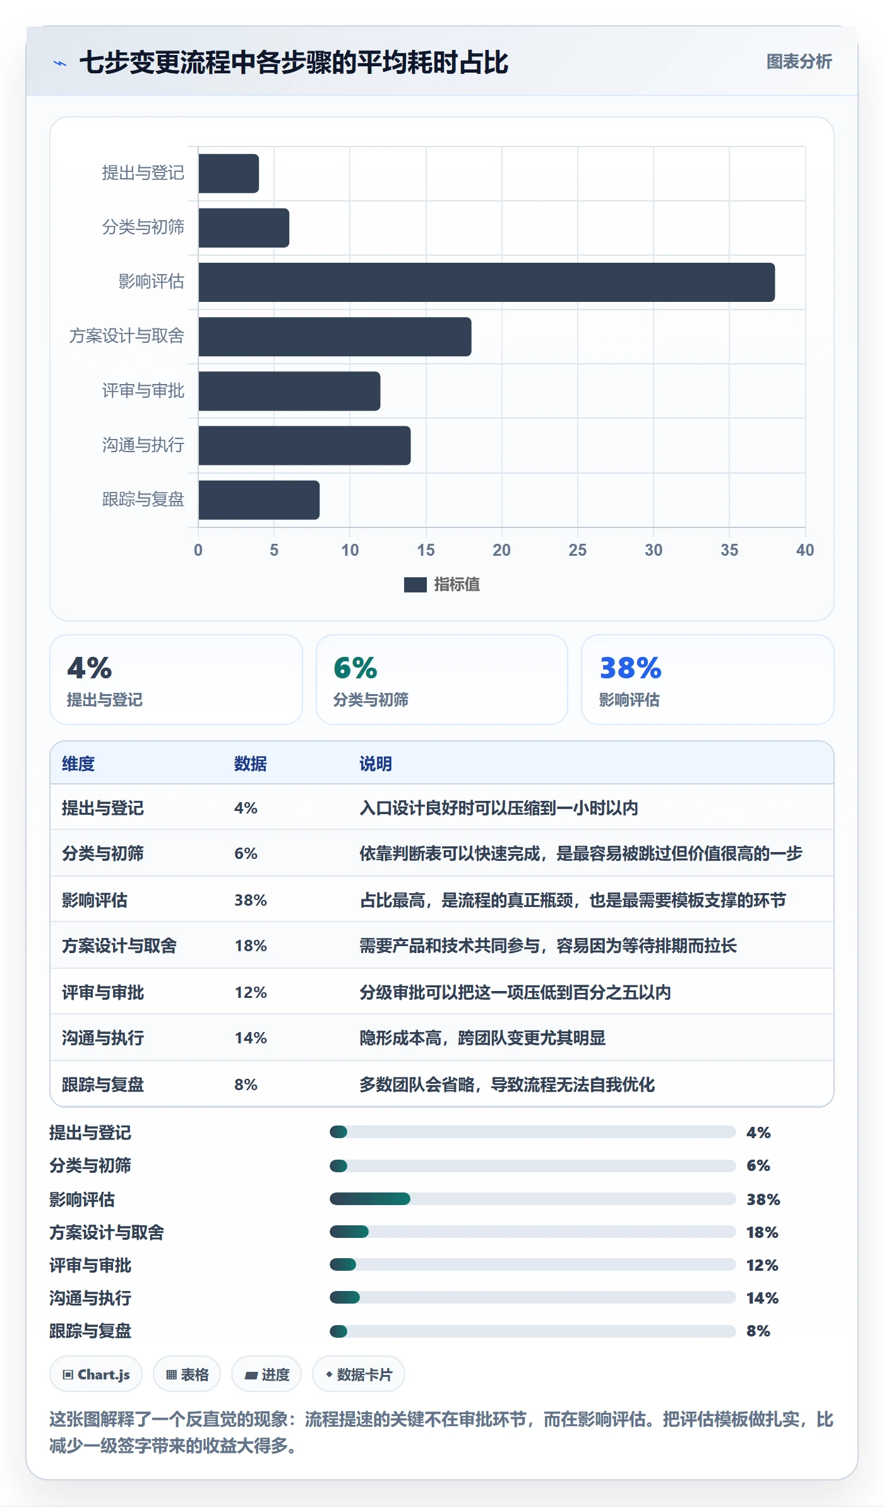884x1507 pixels.
Task: Click the 方案设计与取舍 chart bar
Action: (335, 337)
